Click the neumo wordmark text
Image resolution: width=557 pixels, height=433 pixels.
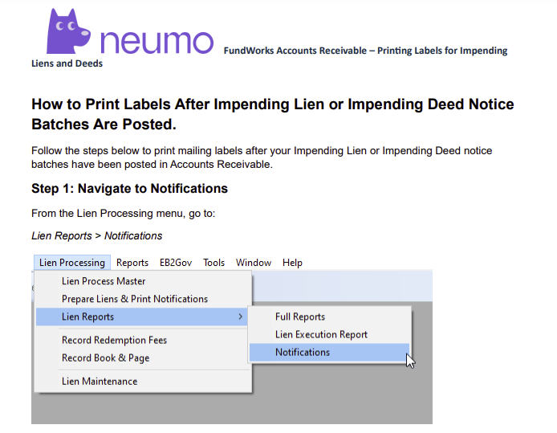tap(157, 42)
